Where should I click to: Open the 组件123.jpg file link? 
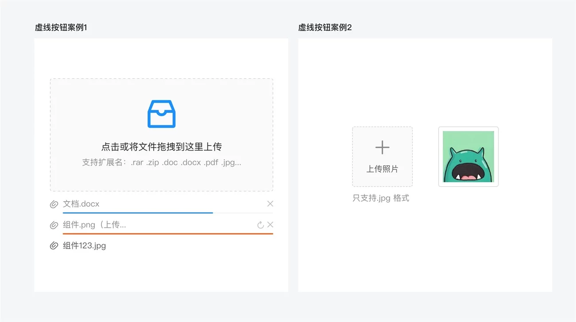click(84, 246)
